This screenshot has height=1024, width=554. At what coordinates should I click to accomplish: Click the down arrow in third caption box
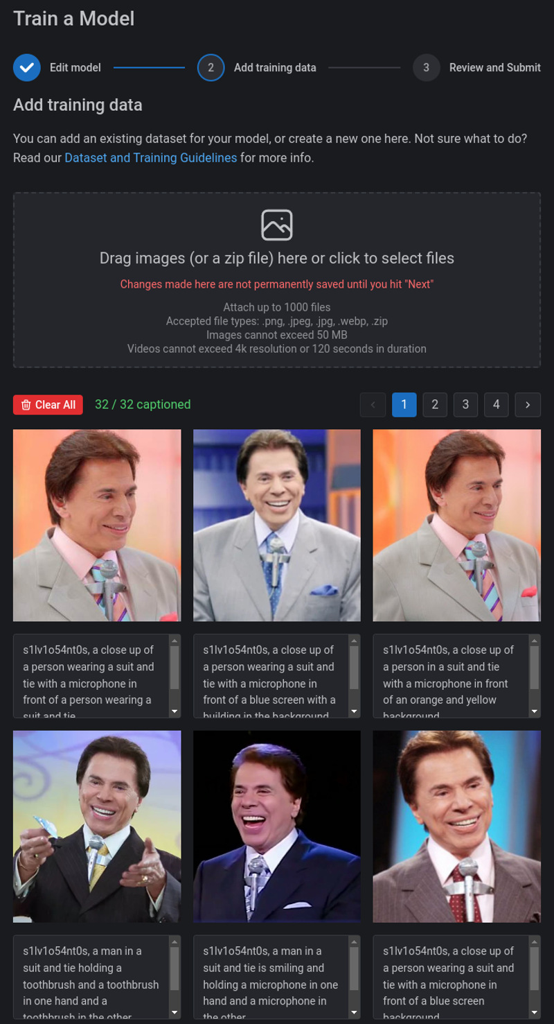pyautogui.click(x=534, y=711)
